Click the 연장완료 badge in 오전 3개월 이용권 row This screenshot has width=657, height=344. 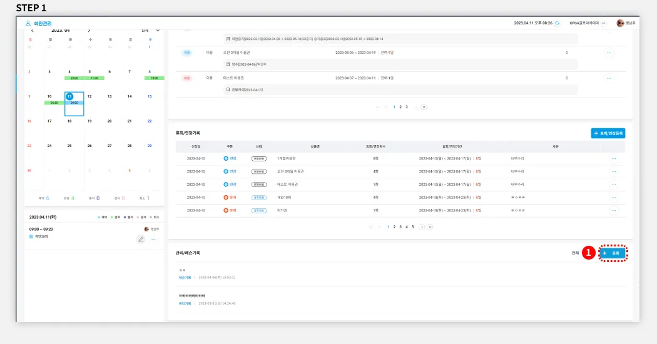tap(259, 172)
